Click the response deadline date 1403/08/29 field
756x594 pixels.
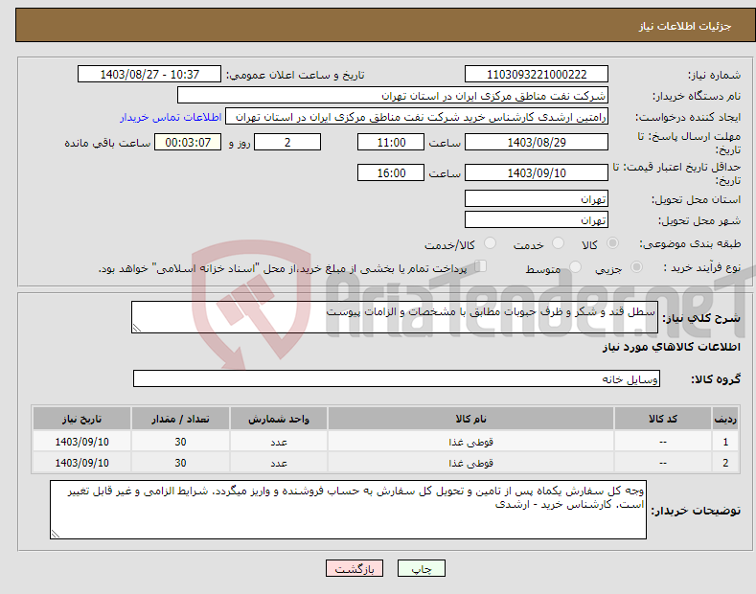click(x=537, y=142)
